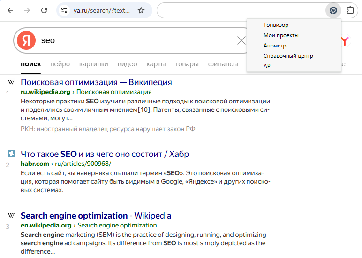Click the habr.com domain link

[x=35, y=164]
